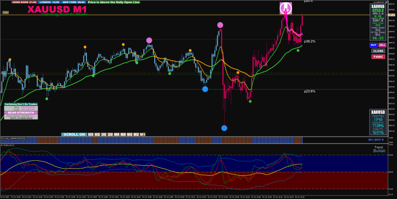Switch to the M3 timeframe

[130, 134]
